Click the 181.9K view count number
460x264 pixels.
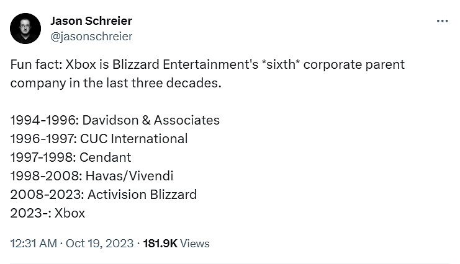click(160, 244)
